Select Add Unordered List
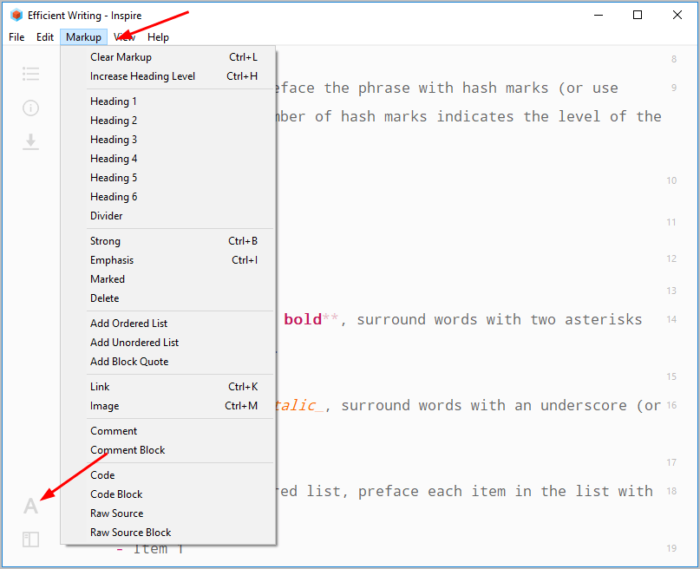The width and height of the screenshot is (700, 569). (168, 343)
